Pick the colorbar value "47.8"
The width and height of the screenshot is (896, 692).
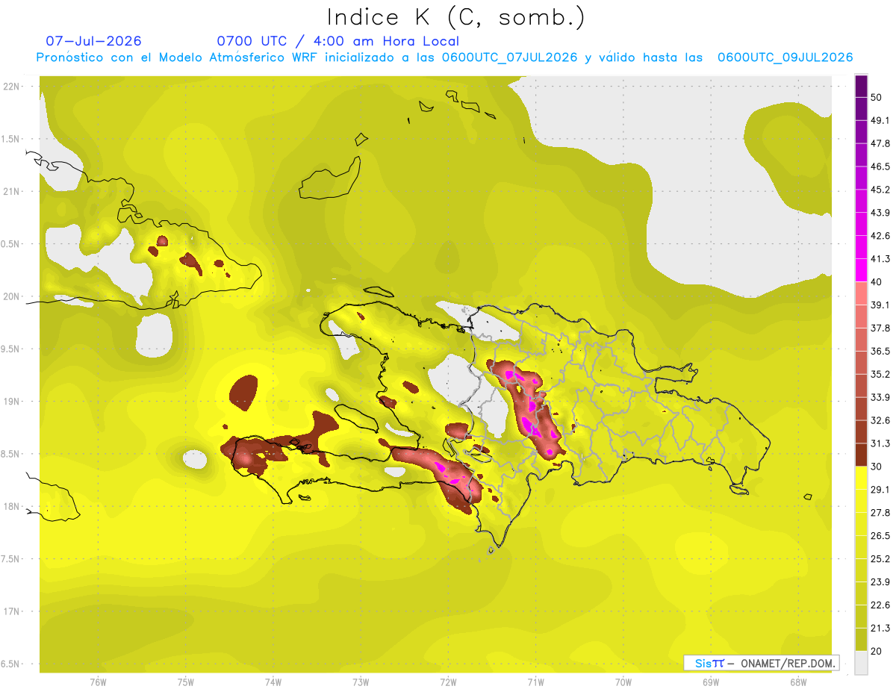pos(880,143)
